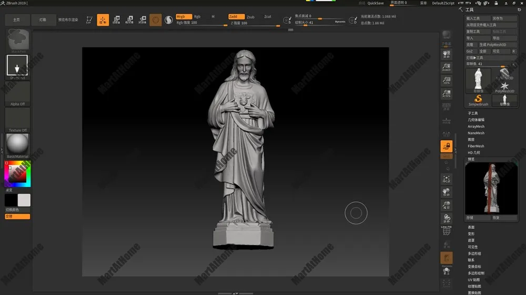Expand the ArrayMesh subpalette
The height and width of the screenshot is (295, 526).
(x=476, y=127)
